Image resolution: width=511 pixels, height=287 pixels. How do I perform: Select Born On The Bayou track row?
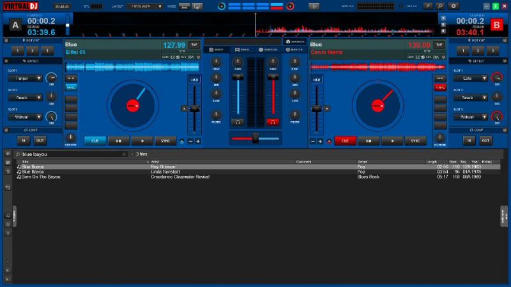[x=258, y=177]
